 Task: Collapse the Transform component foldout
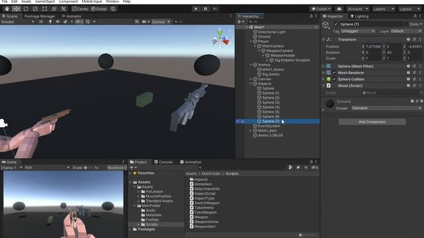323,40
